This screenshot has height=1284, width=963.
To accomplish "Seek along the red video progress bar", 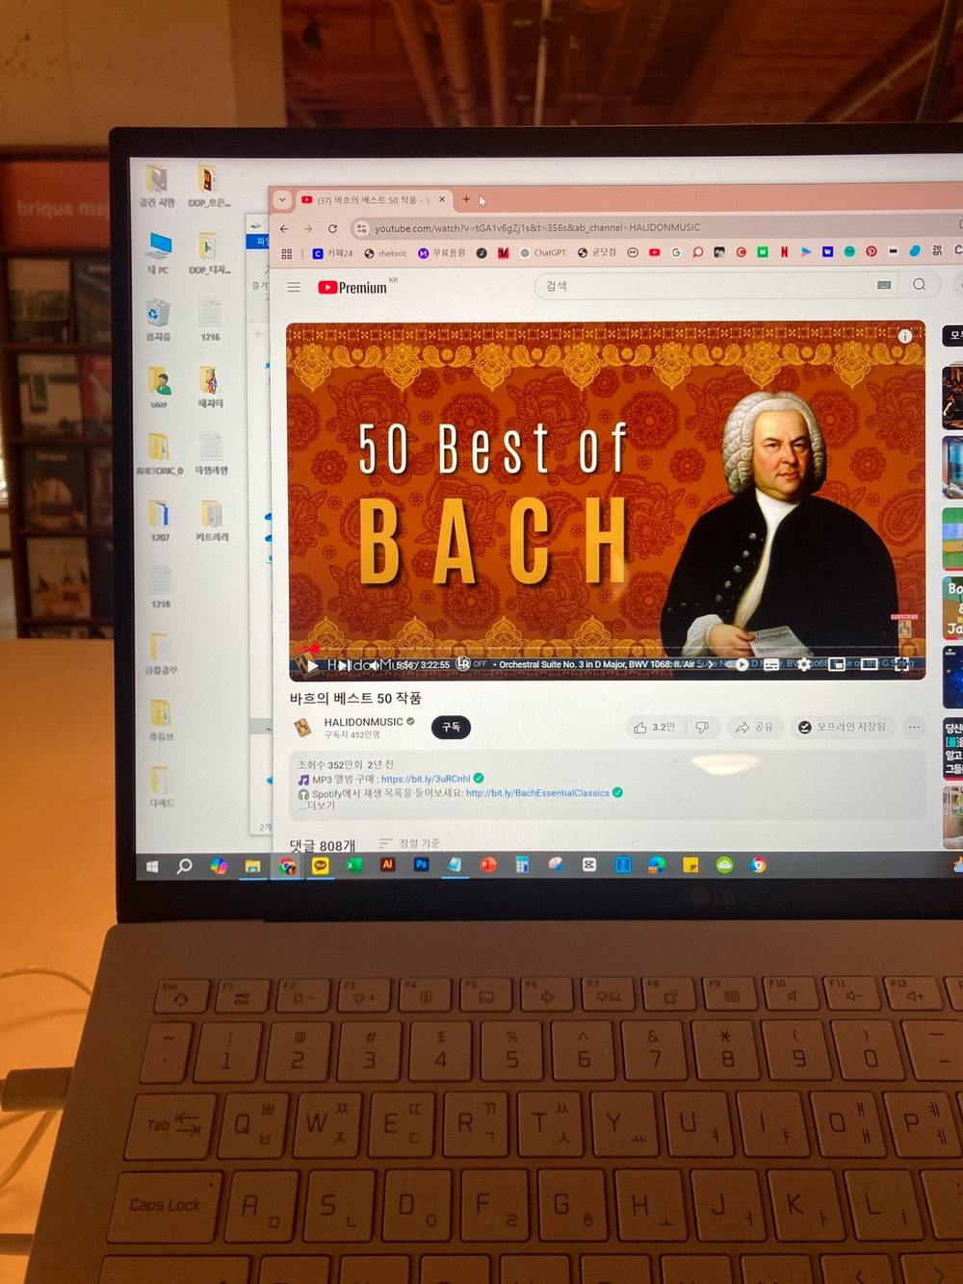I will [x=607, y=649].
